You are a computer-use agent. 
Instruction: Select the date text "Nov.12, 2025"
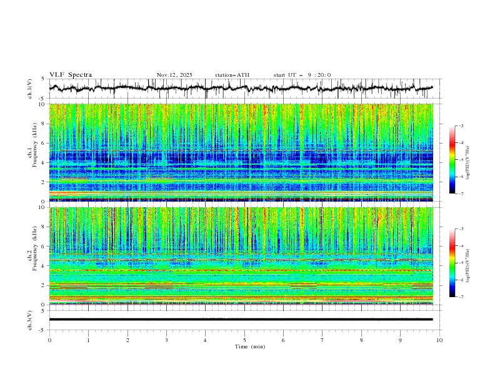(174, 75)
